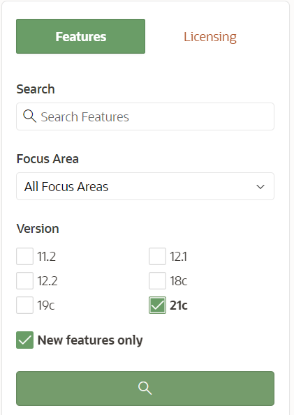Select the Features tab
The width and height of the screenshot is (294, 415).
(x=80, y=36)
